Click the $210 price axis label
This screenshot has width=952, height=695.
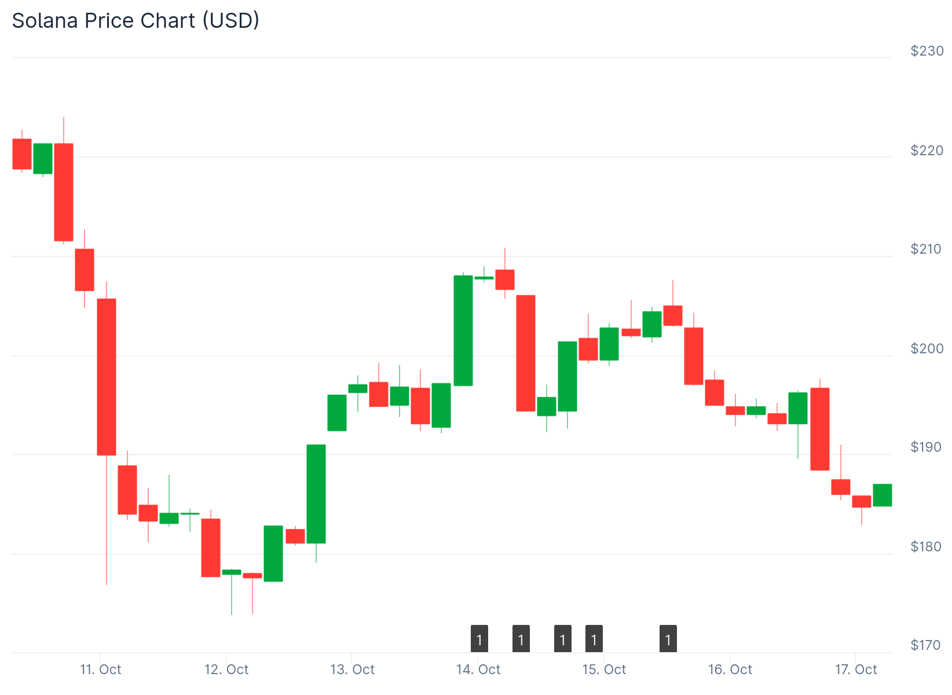(x=927, y=249)
